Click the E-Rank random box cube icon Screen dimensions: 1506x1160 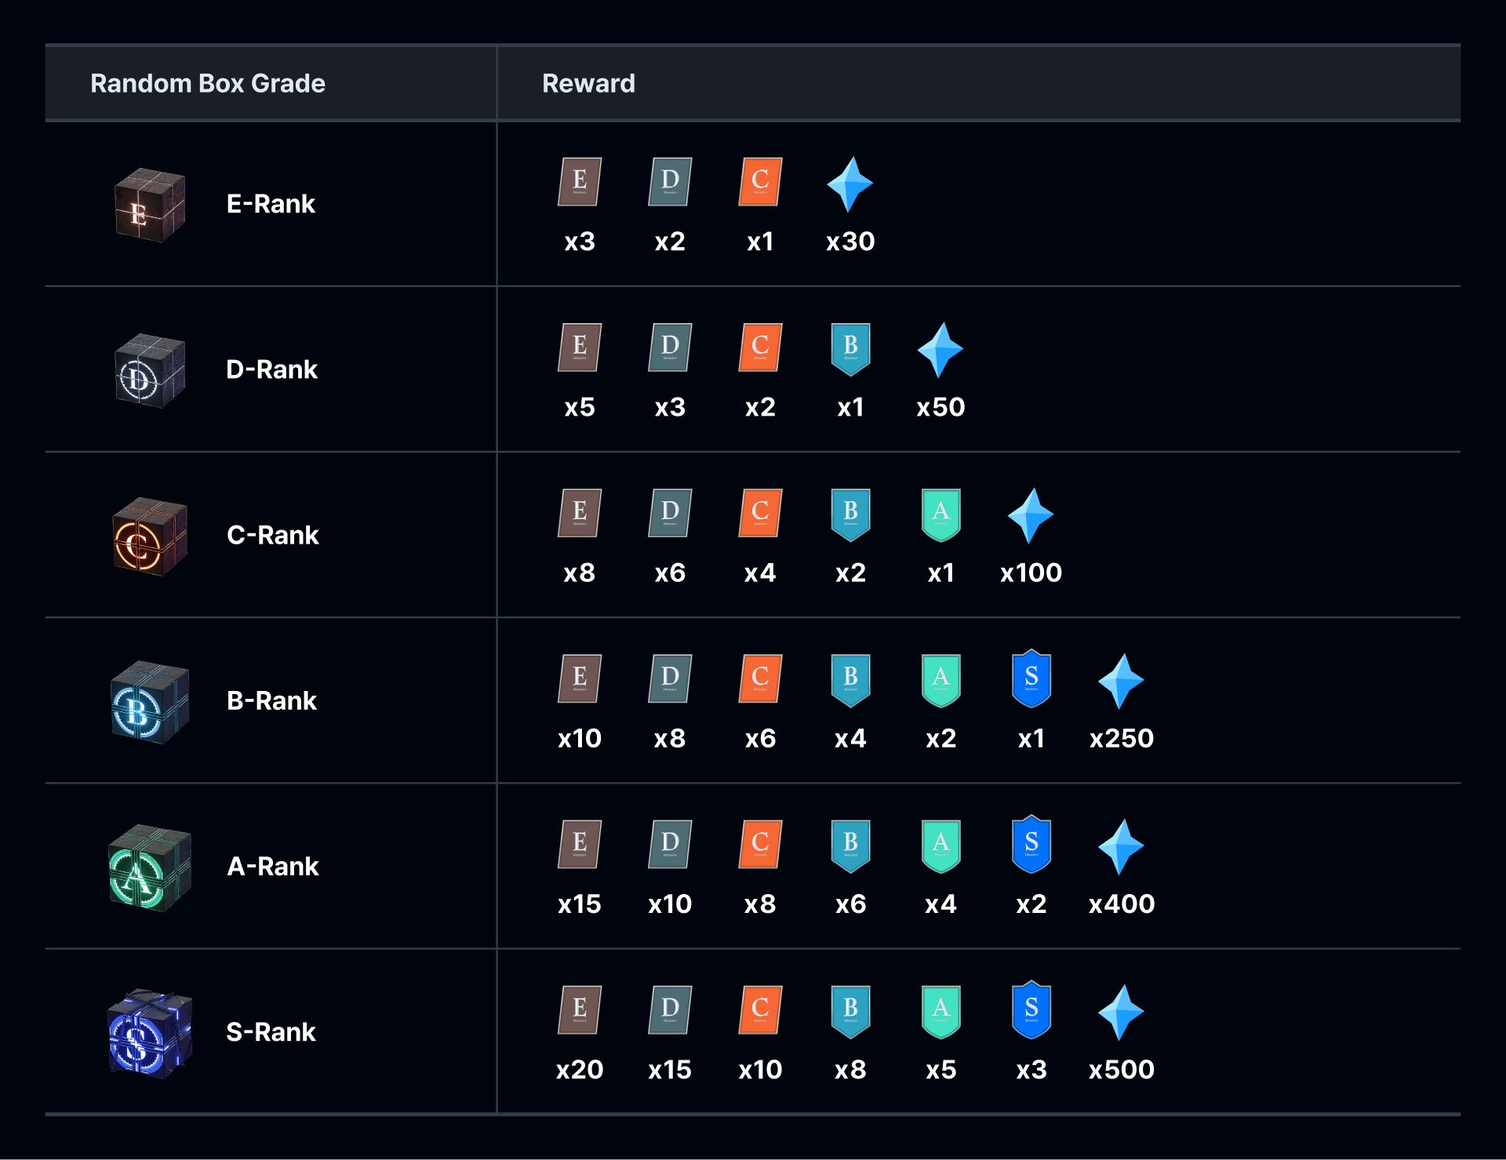pyautogui.click(x=150, y=205)
